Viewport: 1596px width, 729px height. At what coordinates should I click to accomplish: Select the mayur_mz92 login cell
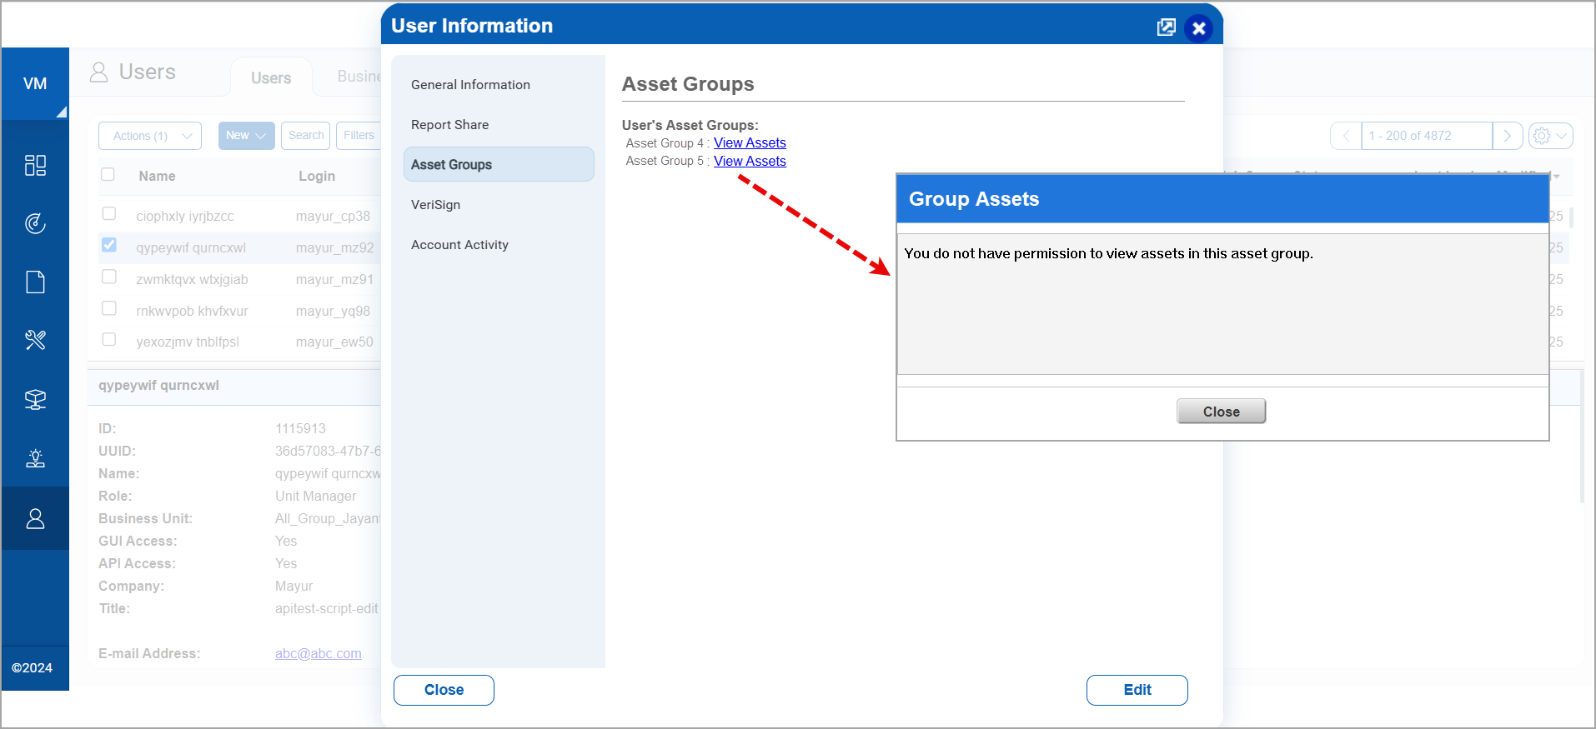334,248
